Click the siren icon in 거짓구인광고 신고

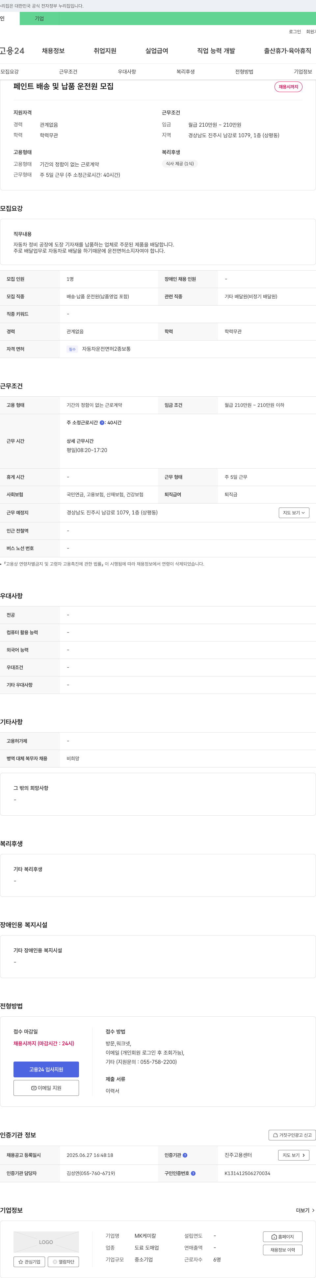[x=276, y=1135]
